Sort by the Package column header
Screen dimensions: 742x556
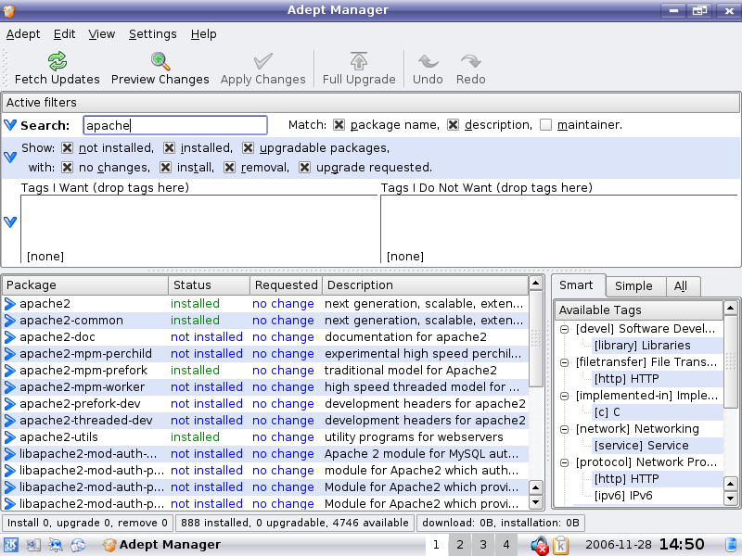click(85, 285)
